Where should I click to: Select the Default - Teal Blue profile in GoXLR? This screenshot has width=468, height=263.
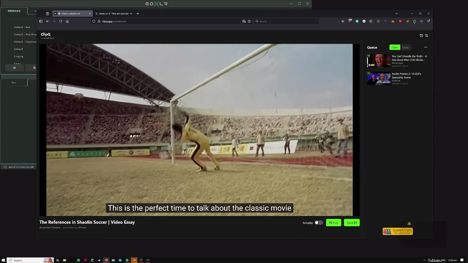click(25, 34)
